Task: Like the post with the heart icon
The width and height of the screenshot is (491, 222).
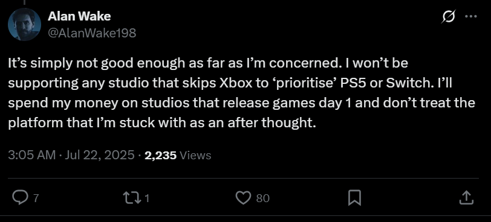Action: point(243,198)
